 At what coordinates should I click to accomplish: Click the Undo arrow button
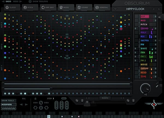pyautogui.click(x=3, y=1)
